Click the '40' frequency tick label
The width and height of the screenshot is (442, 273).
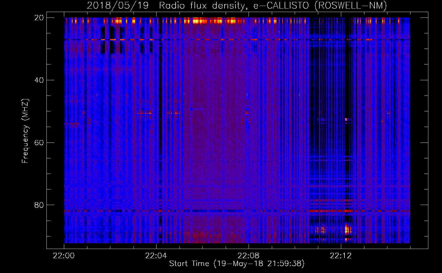point(39,80)
